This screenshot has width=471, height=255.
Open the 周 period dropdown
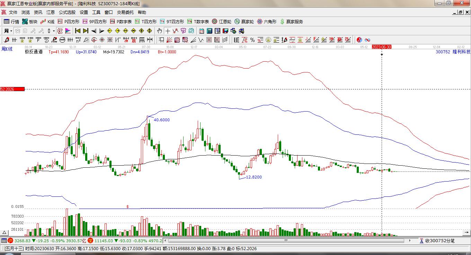pyautogui.click(x=8, y=31)
